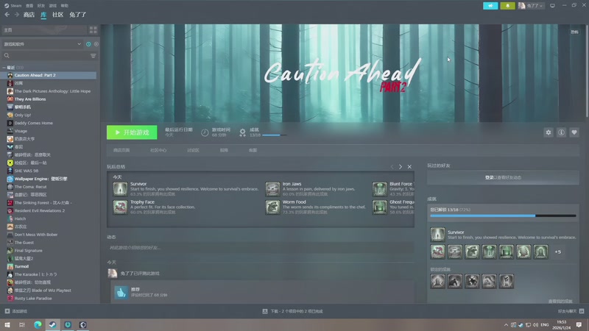
Task: Click the 主页 home button in the sidebar
Action: point(44,29)
